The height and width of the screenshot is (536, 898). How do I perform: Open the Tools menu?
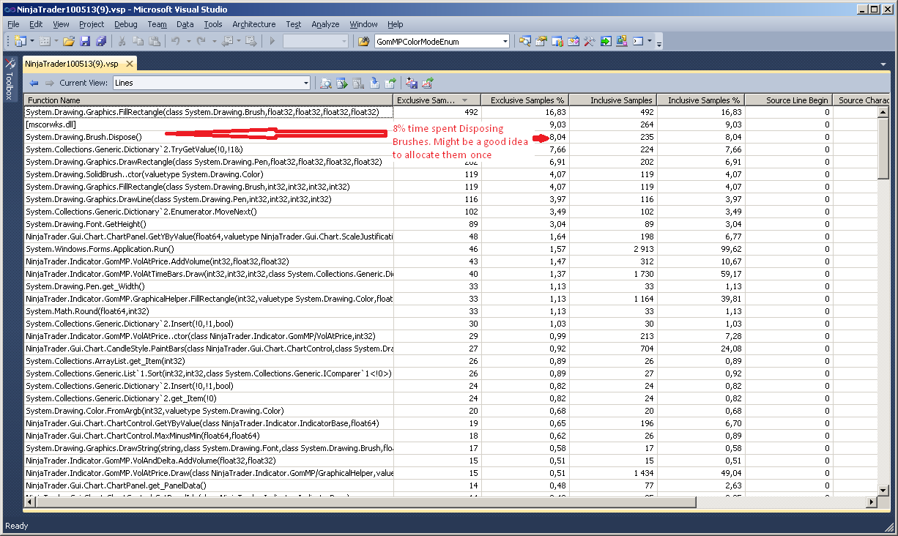click(x=213, y=24)
